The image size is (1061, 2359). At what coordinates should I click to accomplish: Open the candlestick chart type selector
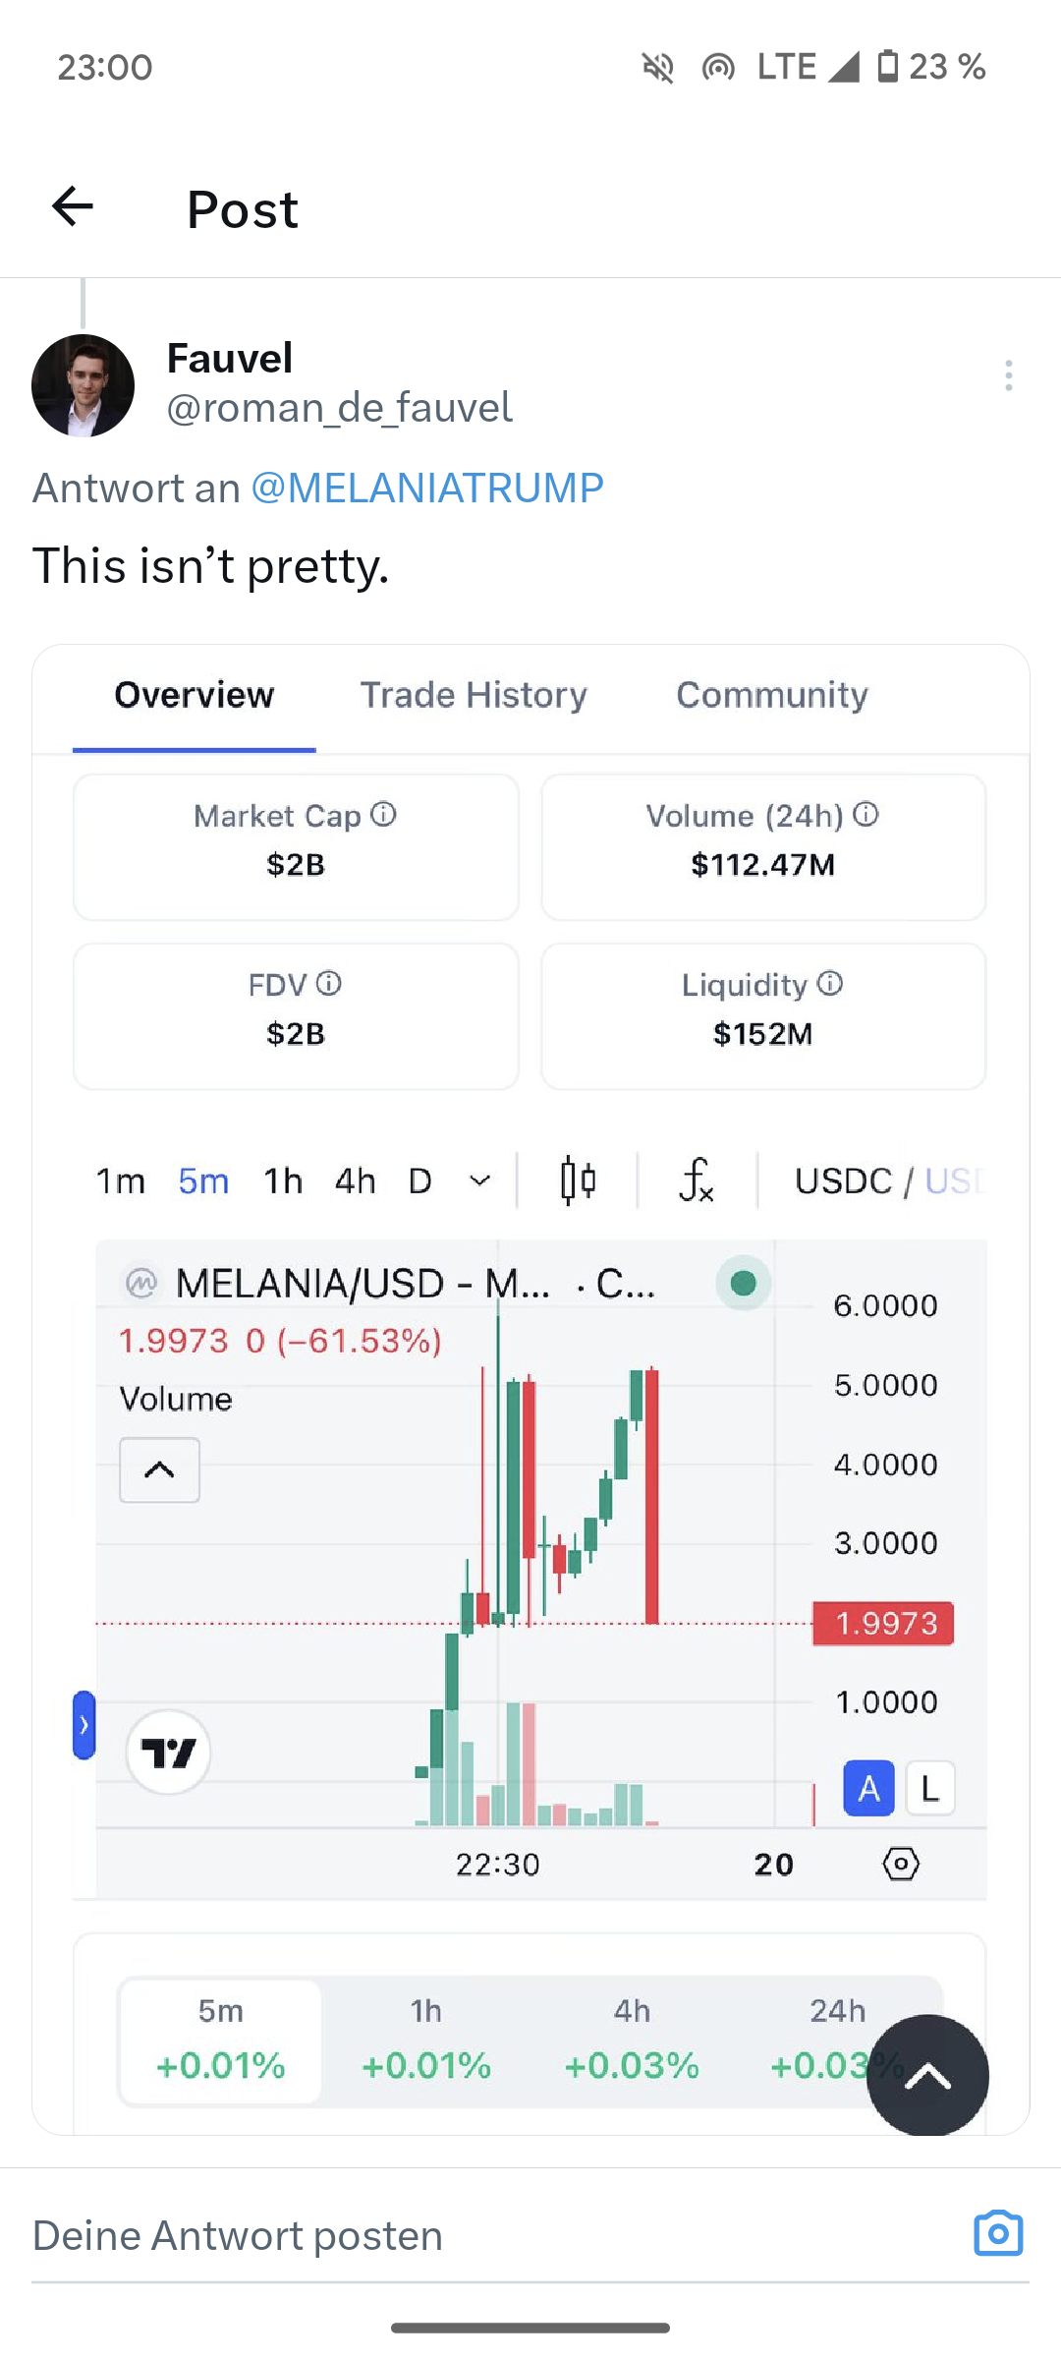point(578,1179)
